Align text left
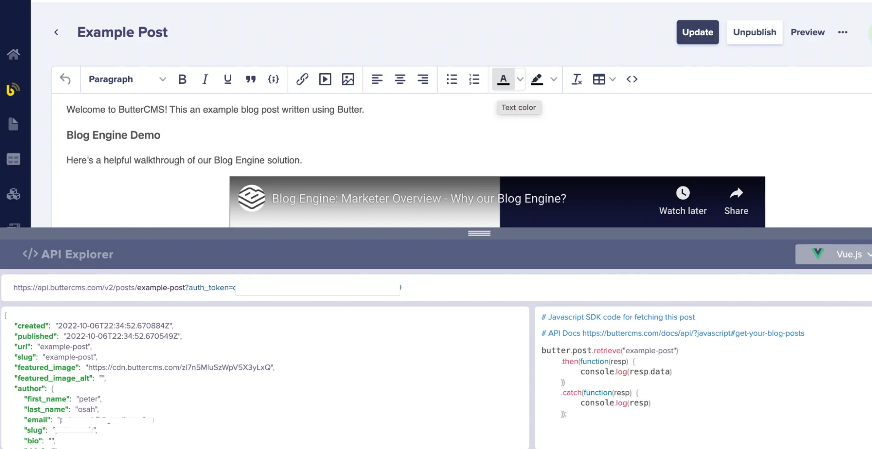872x449 pixels. [377, 79]
